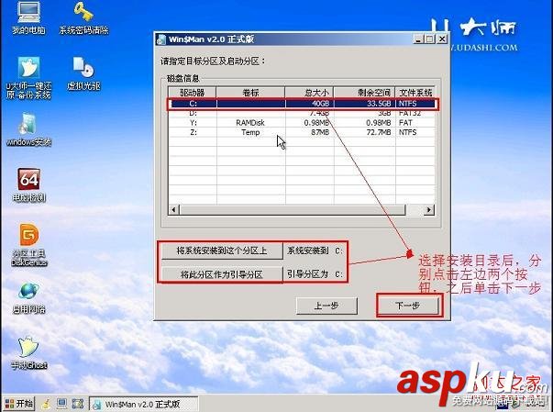Close the Win$Man window
The width and height of the screenshot is (553, 412).
pyautogui.click(x=442, y=39)
